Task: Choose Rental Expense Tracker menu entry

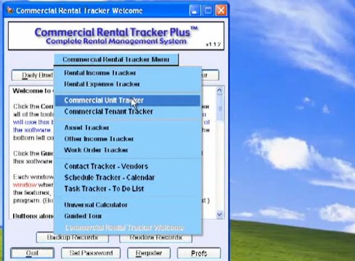Action: pos(128,84)
